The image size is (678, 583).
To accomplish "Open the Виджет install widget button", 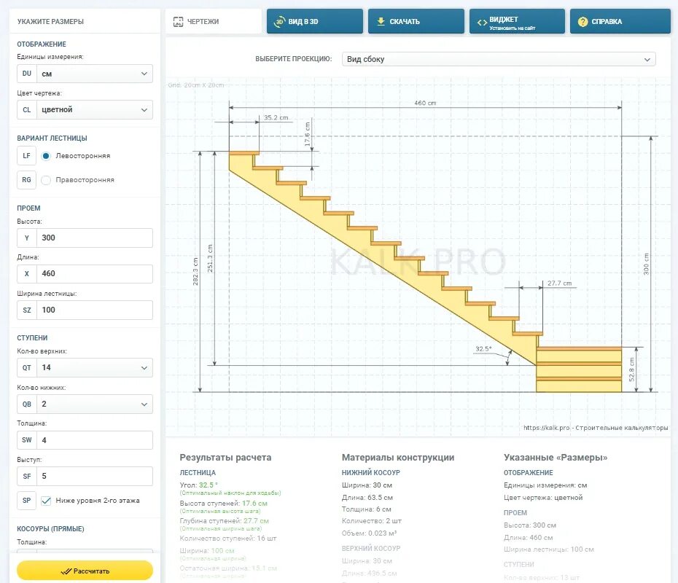I will coord(517,21).
